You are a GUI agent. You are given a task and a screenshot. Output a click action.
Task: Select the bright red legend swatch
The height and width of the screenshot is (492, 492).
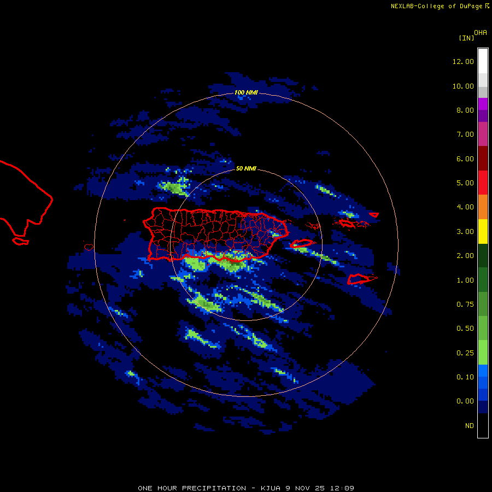(x=483, y=183)
